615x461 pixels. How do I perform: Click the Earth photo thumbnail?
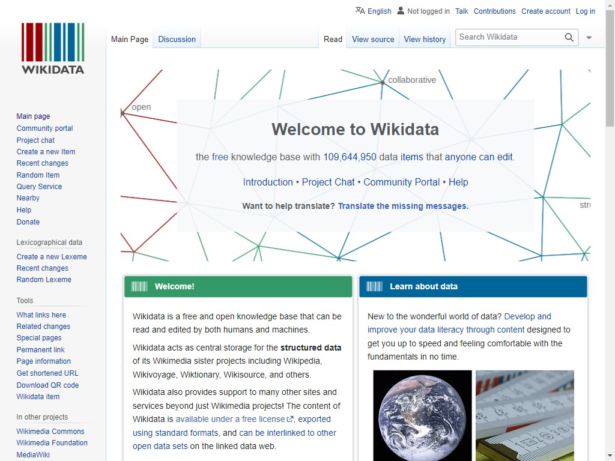[x=422, y=415]
